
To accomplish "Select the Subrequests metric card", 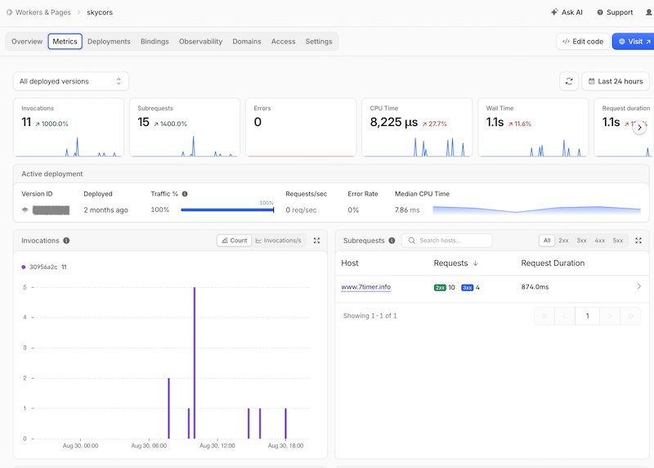I will [x=185, y=128].
